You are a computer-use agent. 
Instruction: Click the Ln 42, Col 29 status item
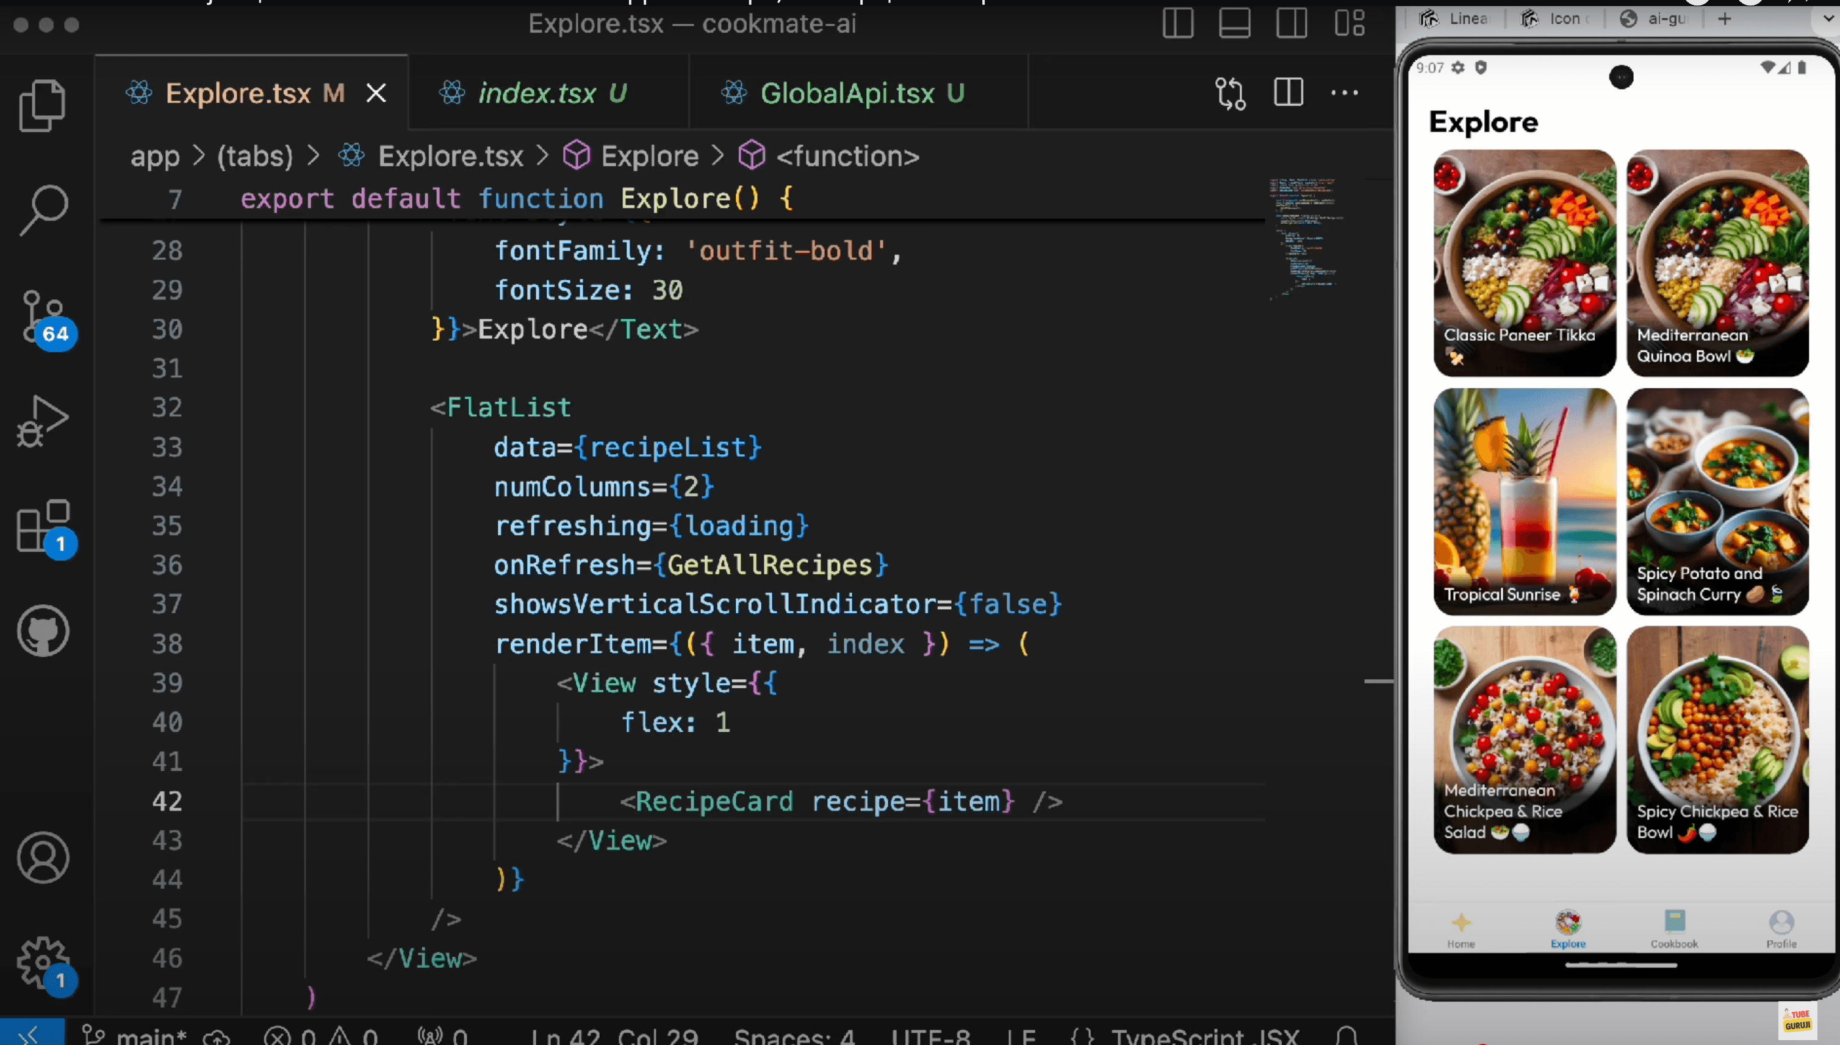coord(614,1036)
